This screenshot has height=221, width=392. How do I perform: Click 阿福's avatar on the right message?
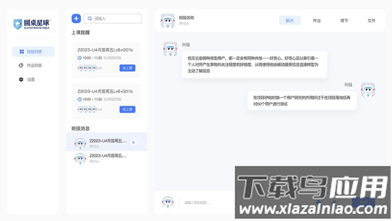coord(368,90)
